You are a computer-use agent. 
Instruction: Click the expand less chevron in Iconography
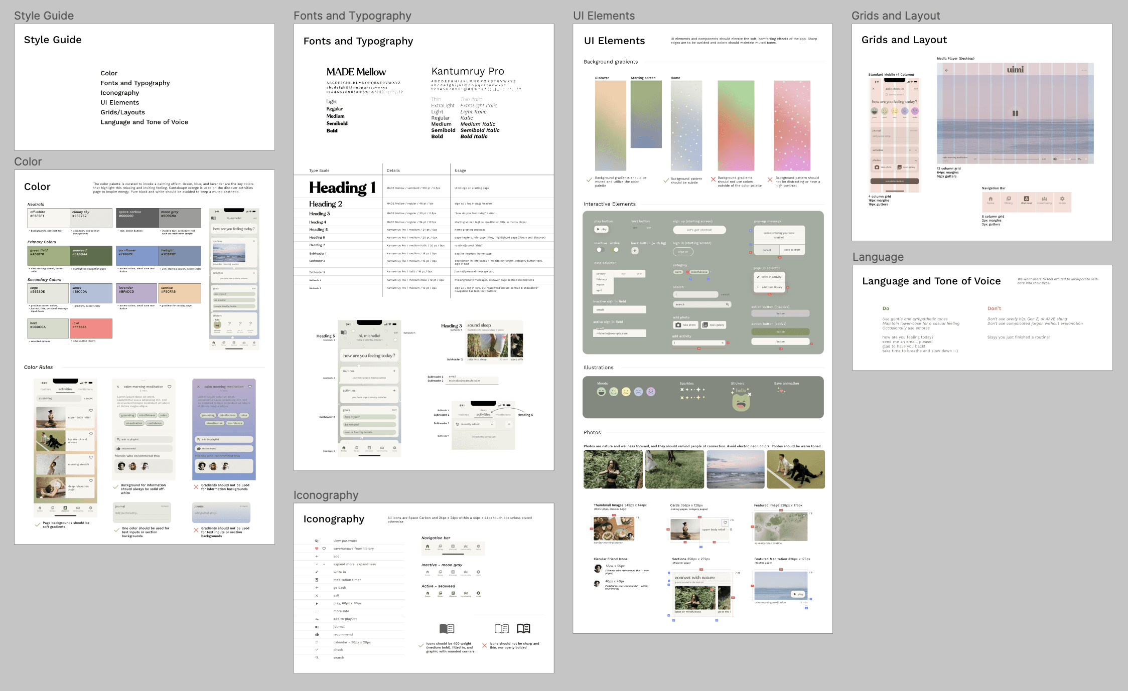click(324, 564)
